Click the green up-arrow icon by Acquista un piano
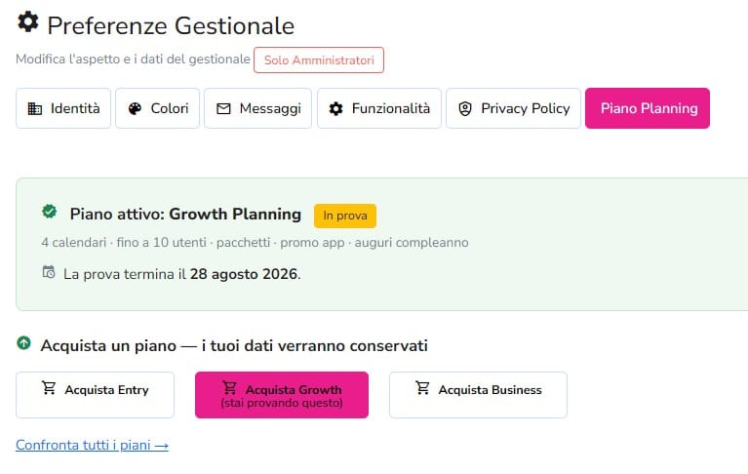The height and width of the screenshot is (474, 748). tap(23, 343)
